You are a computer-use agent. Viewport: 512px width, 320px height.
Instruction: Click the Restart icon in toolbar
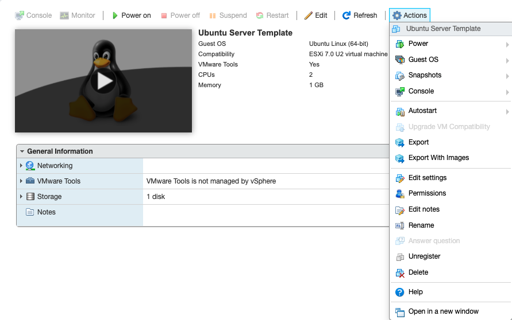tap(260, 15)
